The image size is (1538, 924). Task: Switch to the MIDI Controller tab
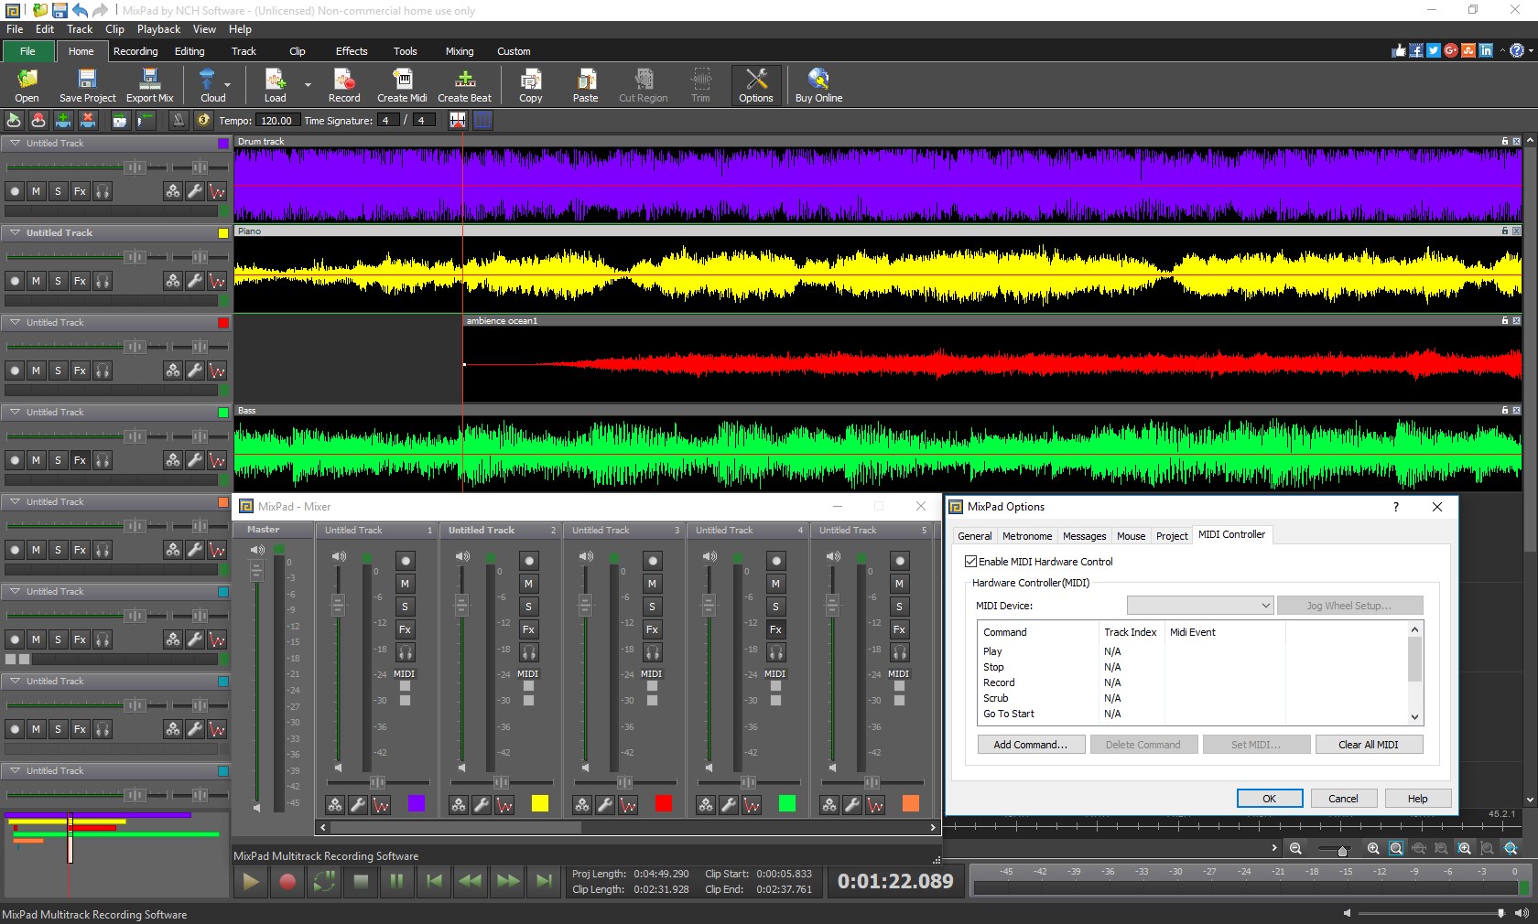[1231, 535]
